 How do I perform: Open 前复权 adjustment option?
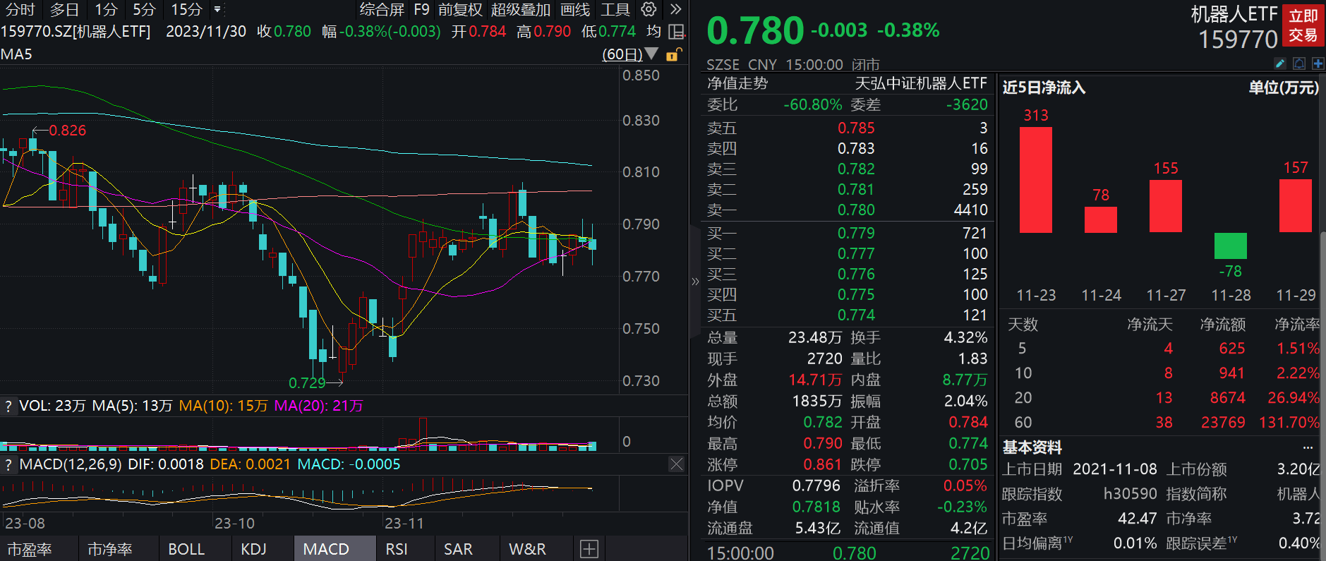460,10
